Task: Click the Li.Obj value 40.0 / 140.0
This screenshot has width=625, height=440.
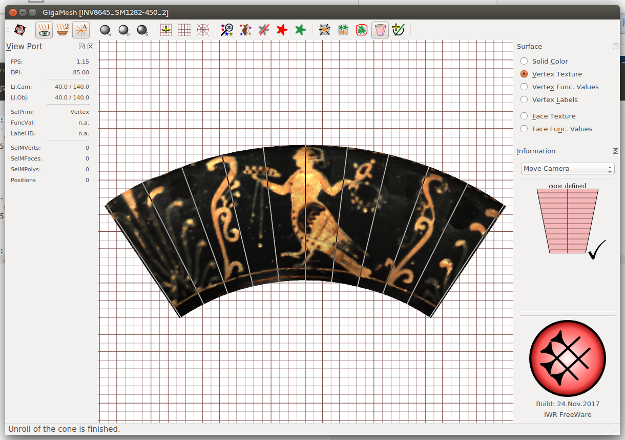Action: [x=72, y=97]
